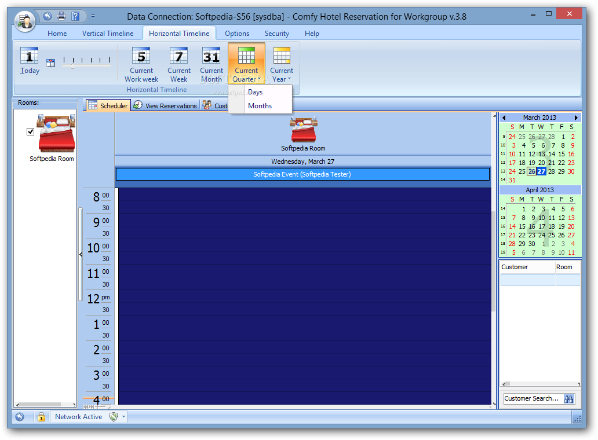
Task: Select March 27 in the mini calendar
Action: pyautogui.click(x=542, y=171)
